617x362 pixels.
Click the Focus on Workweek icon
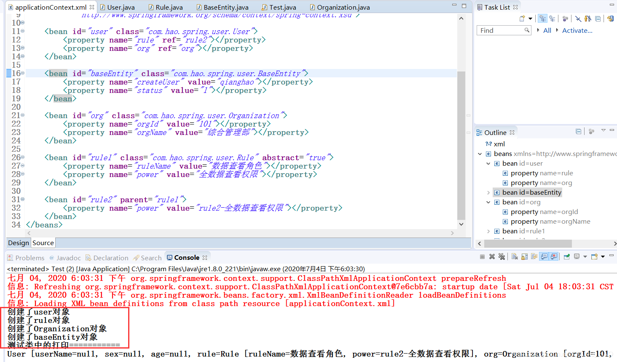pos(565,18)
